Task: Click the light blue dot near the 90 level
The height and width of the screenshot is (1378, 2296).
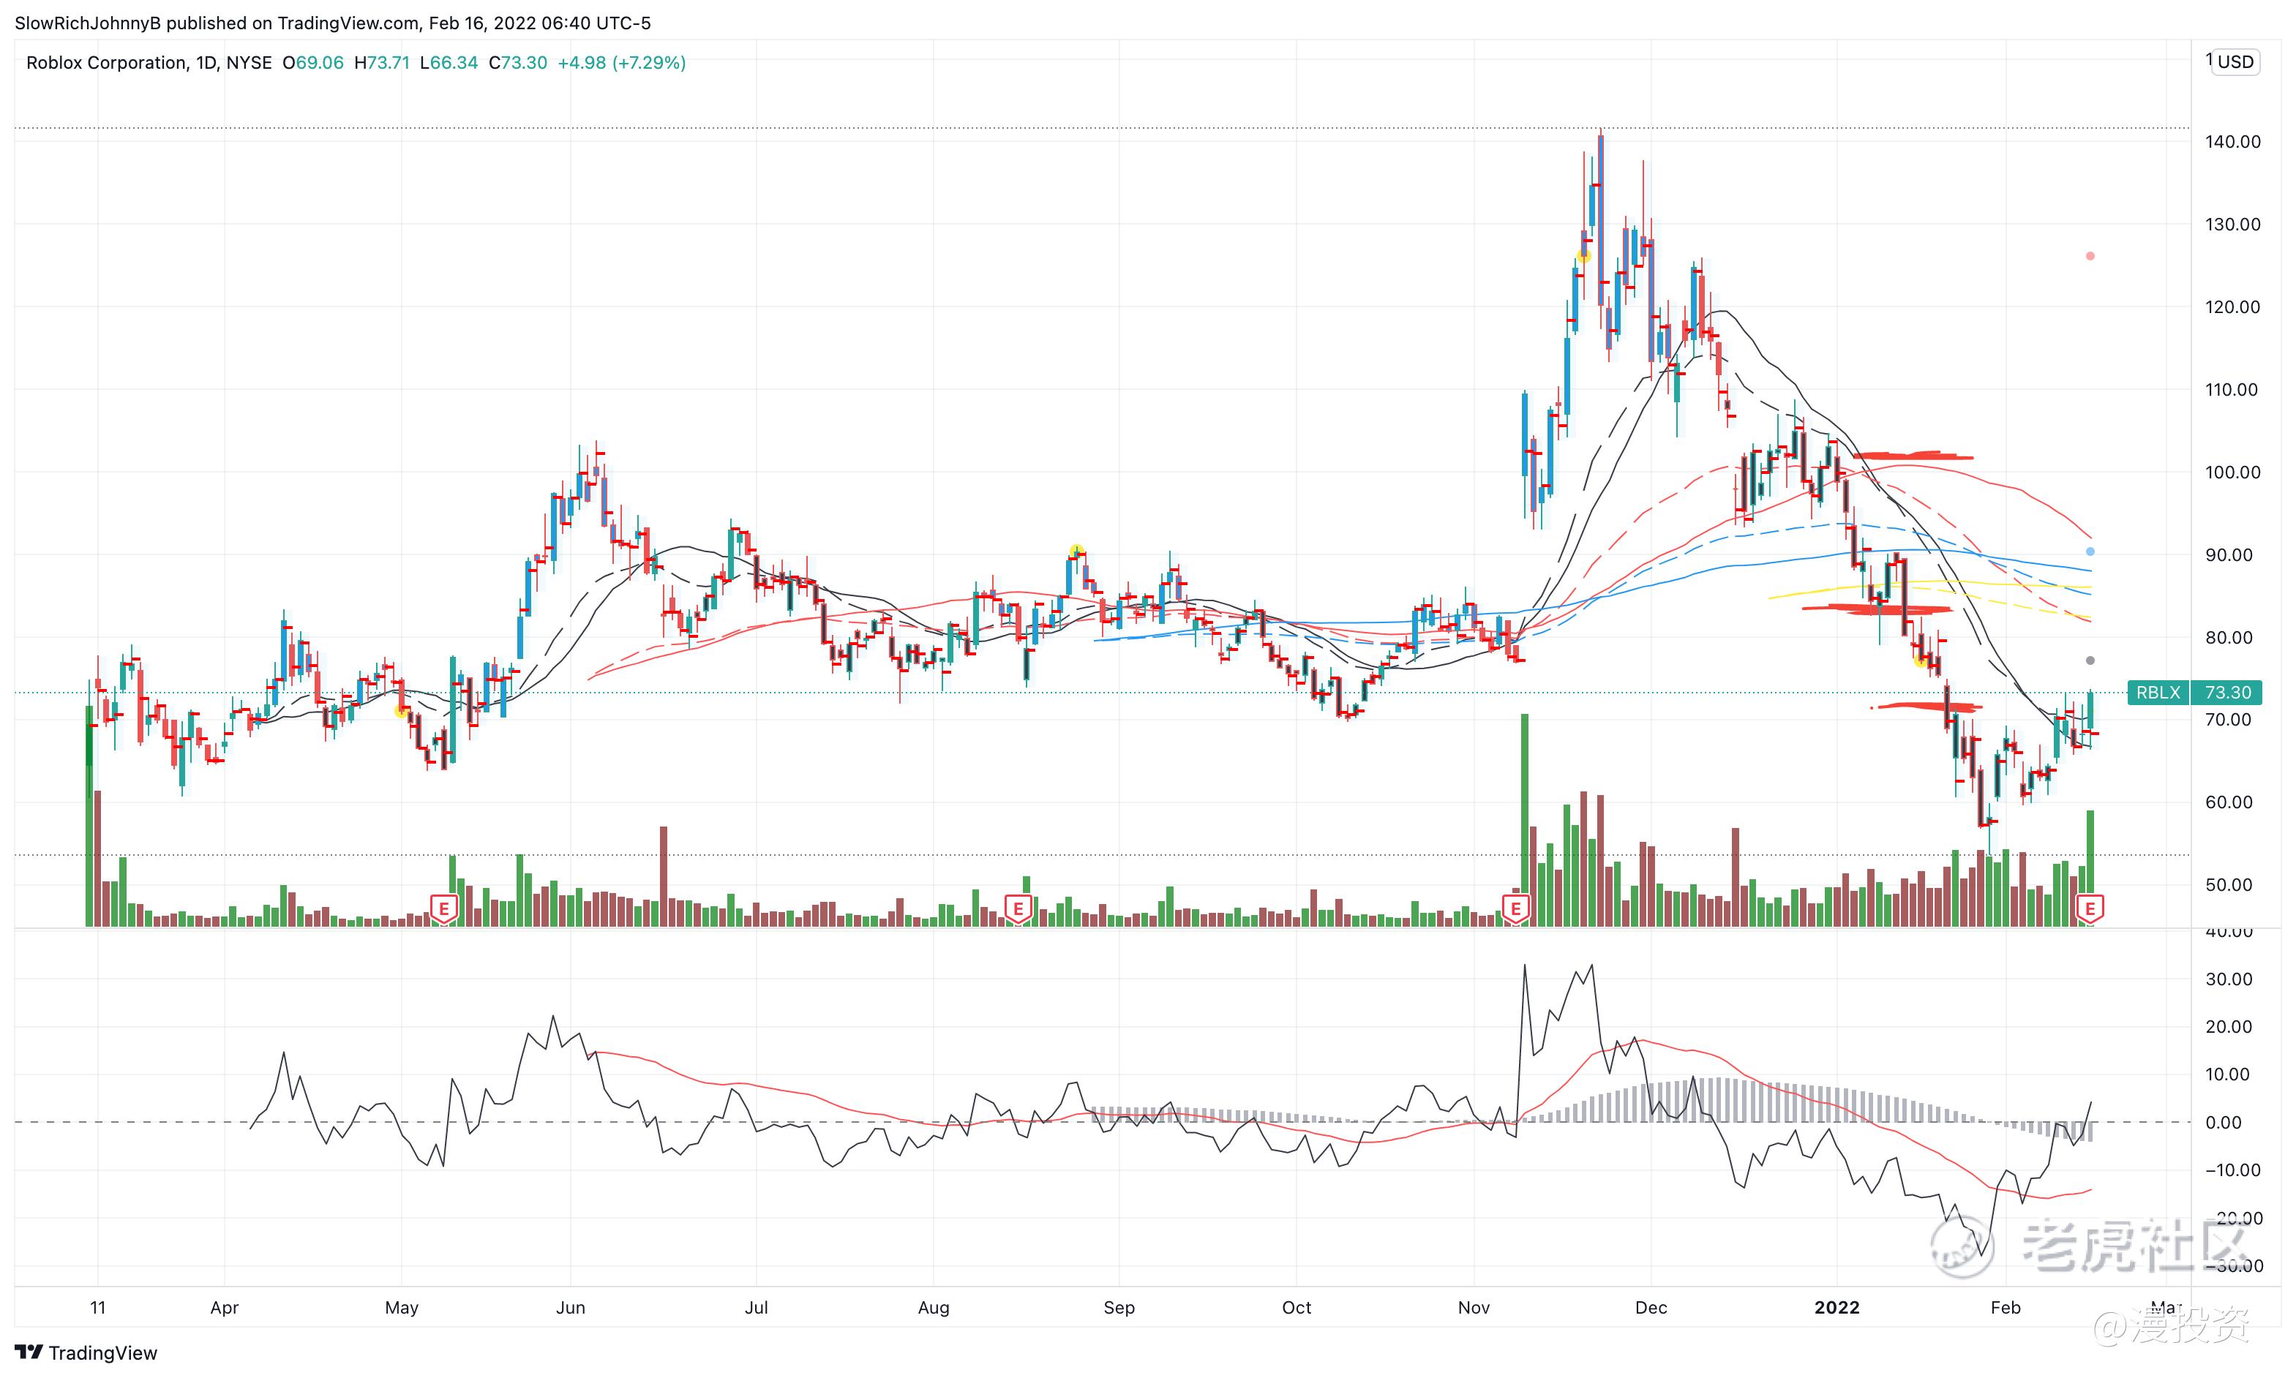Action: pos(2090,551)
